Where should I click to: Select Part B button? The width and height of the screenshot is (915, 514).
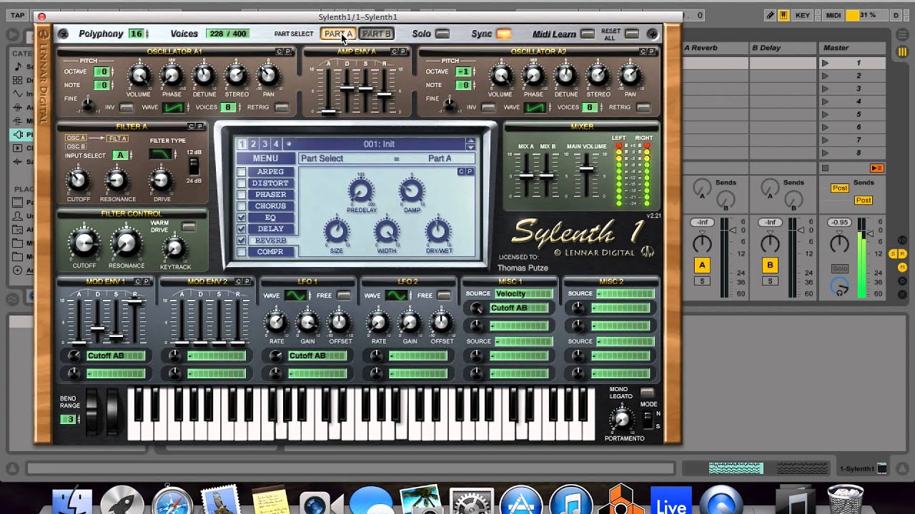point(376,34)
